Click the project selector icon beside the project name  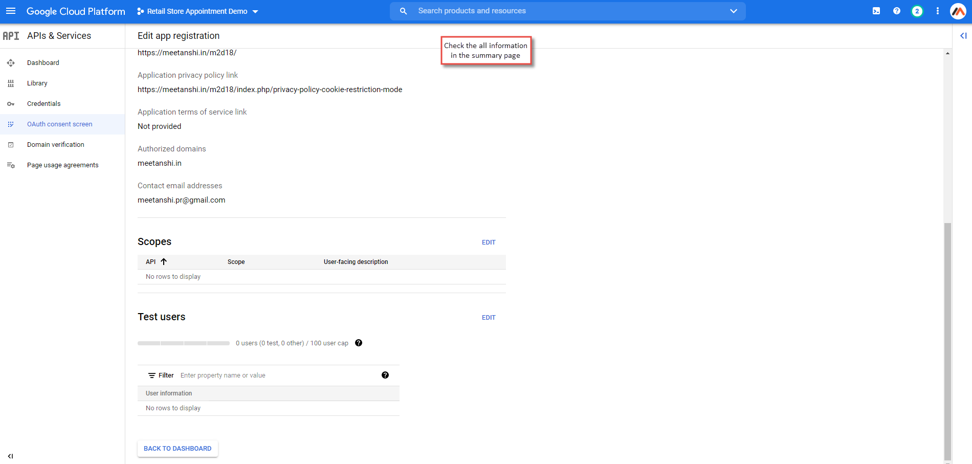tap(140, 11)
